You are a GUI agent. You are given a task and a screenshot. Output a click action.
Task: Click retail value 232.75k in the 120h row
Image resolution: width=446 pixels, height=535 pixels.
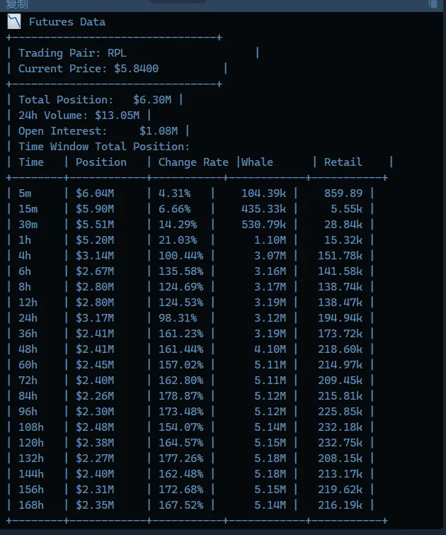pos(340,443)
